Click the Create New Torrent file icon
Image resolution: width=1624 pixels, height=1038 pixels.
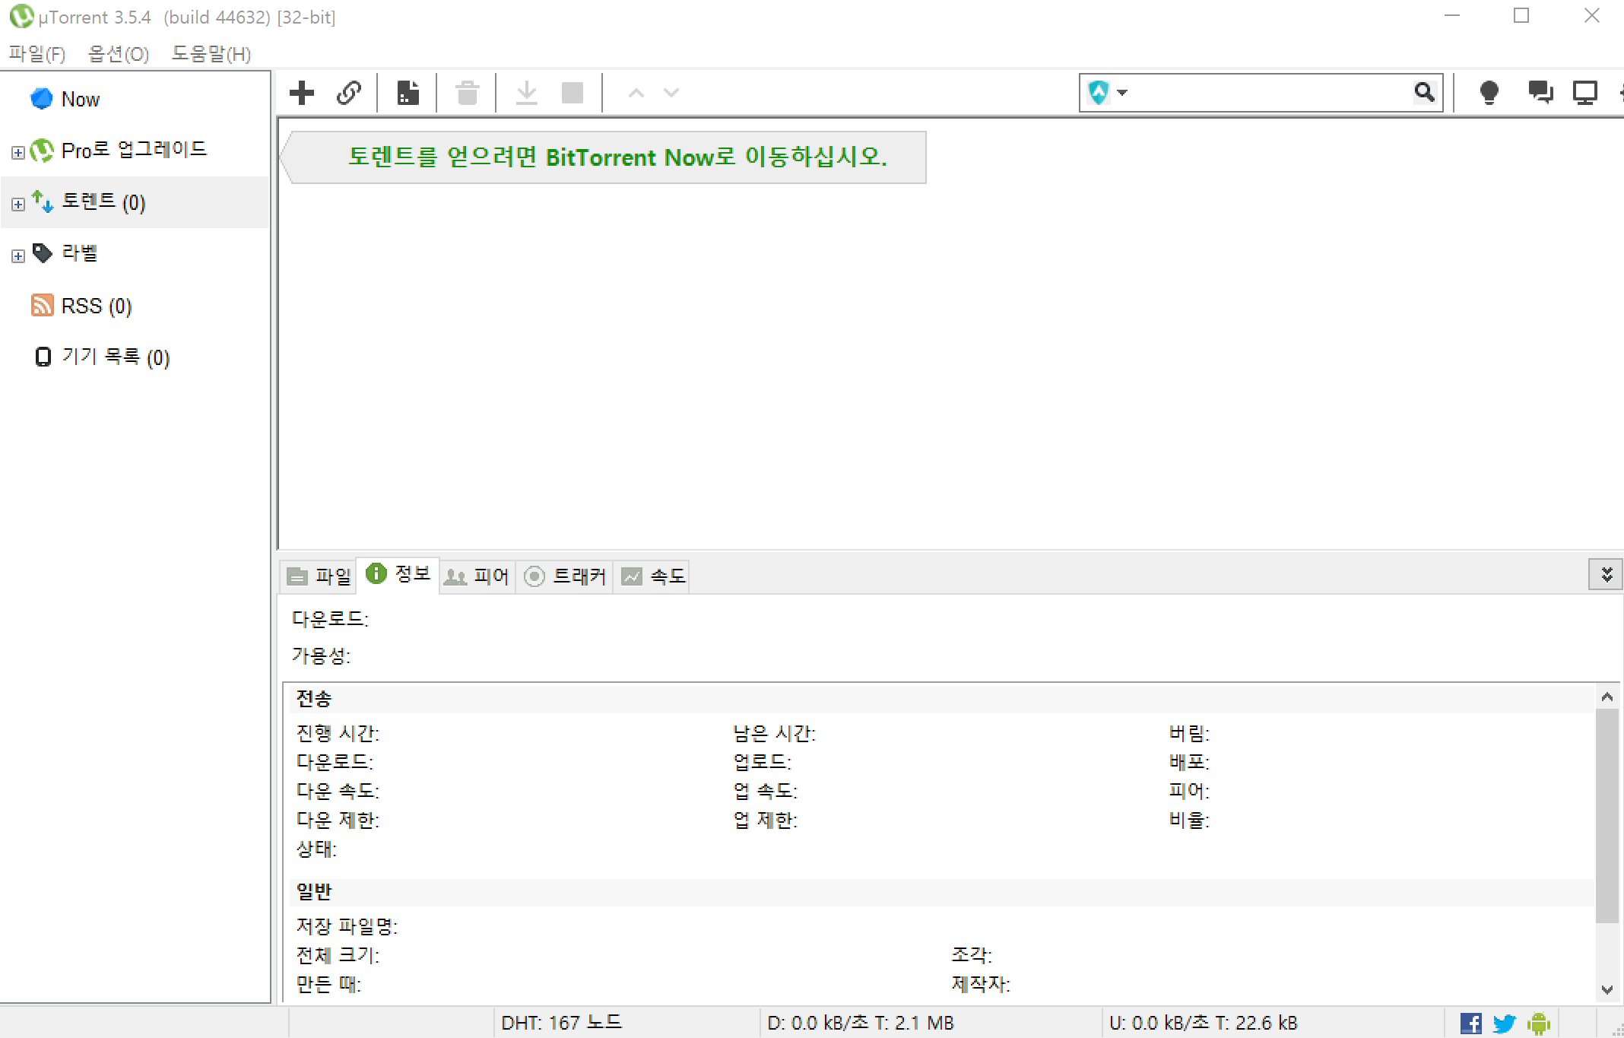tap(408, 93)
